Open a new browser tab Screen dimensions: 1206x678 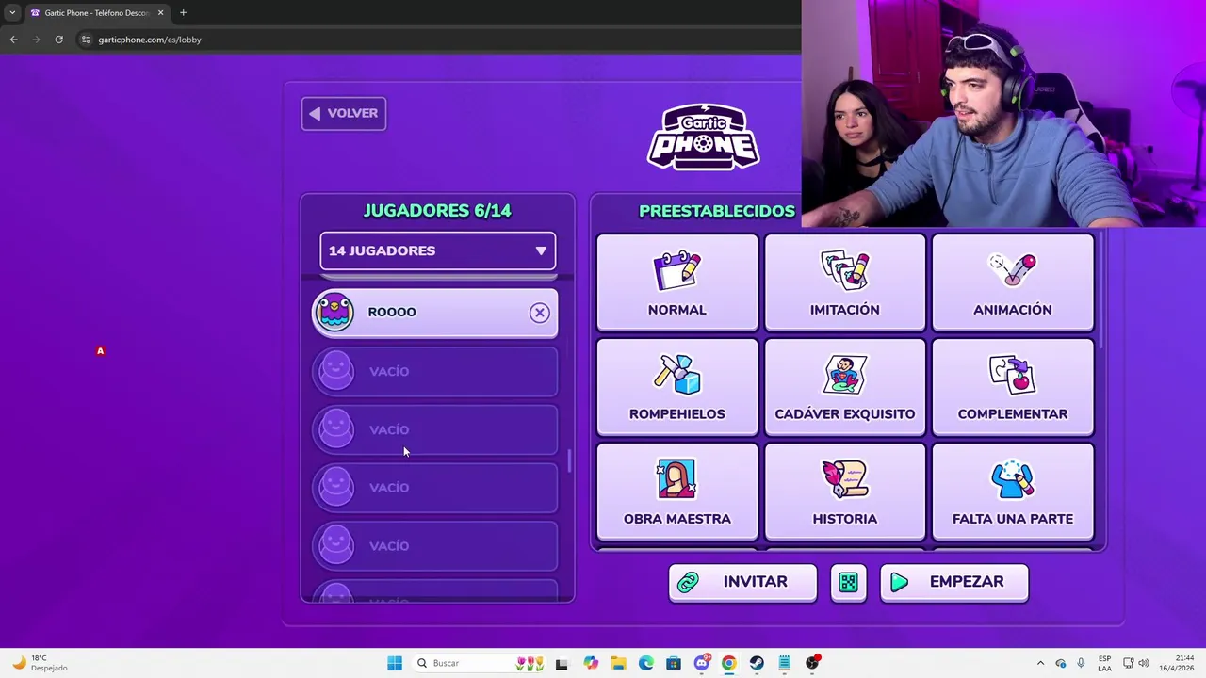tap(183, 13)
